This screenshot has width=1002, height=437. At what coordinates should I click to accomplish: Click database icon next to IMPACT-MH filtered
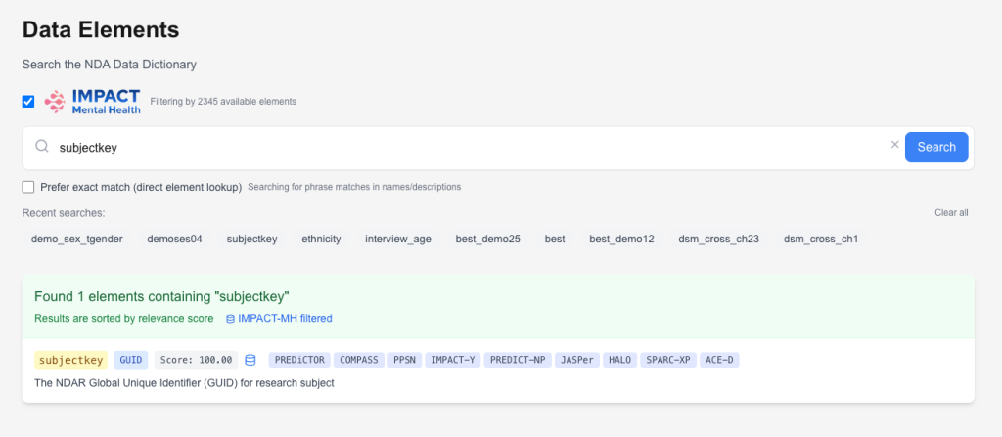230,319
